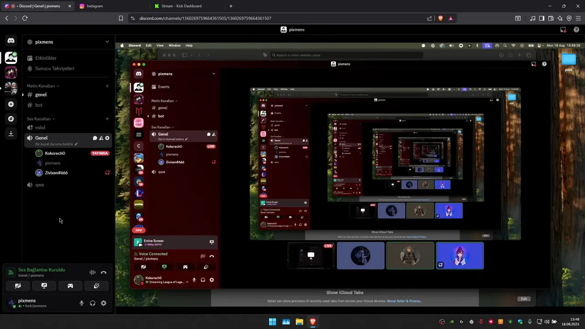Open the genel text channel

tap(69, 95)
